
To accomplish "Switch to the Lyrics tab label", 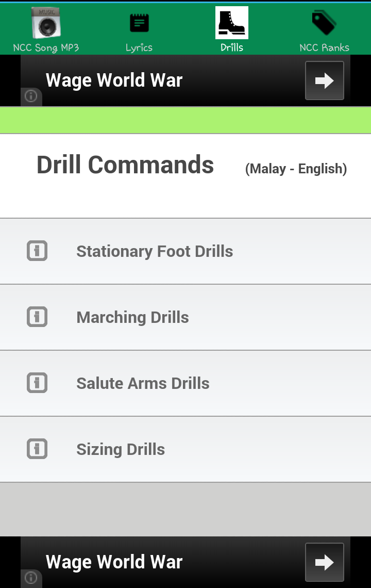I will (x=139, y=47).
